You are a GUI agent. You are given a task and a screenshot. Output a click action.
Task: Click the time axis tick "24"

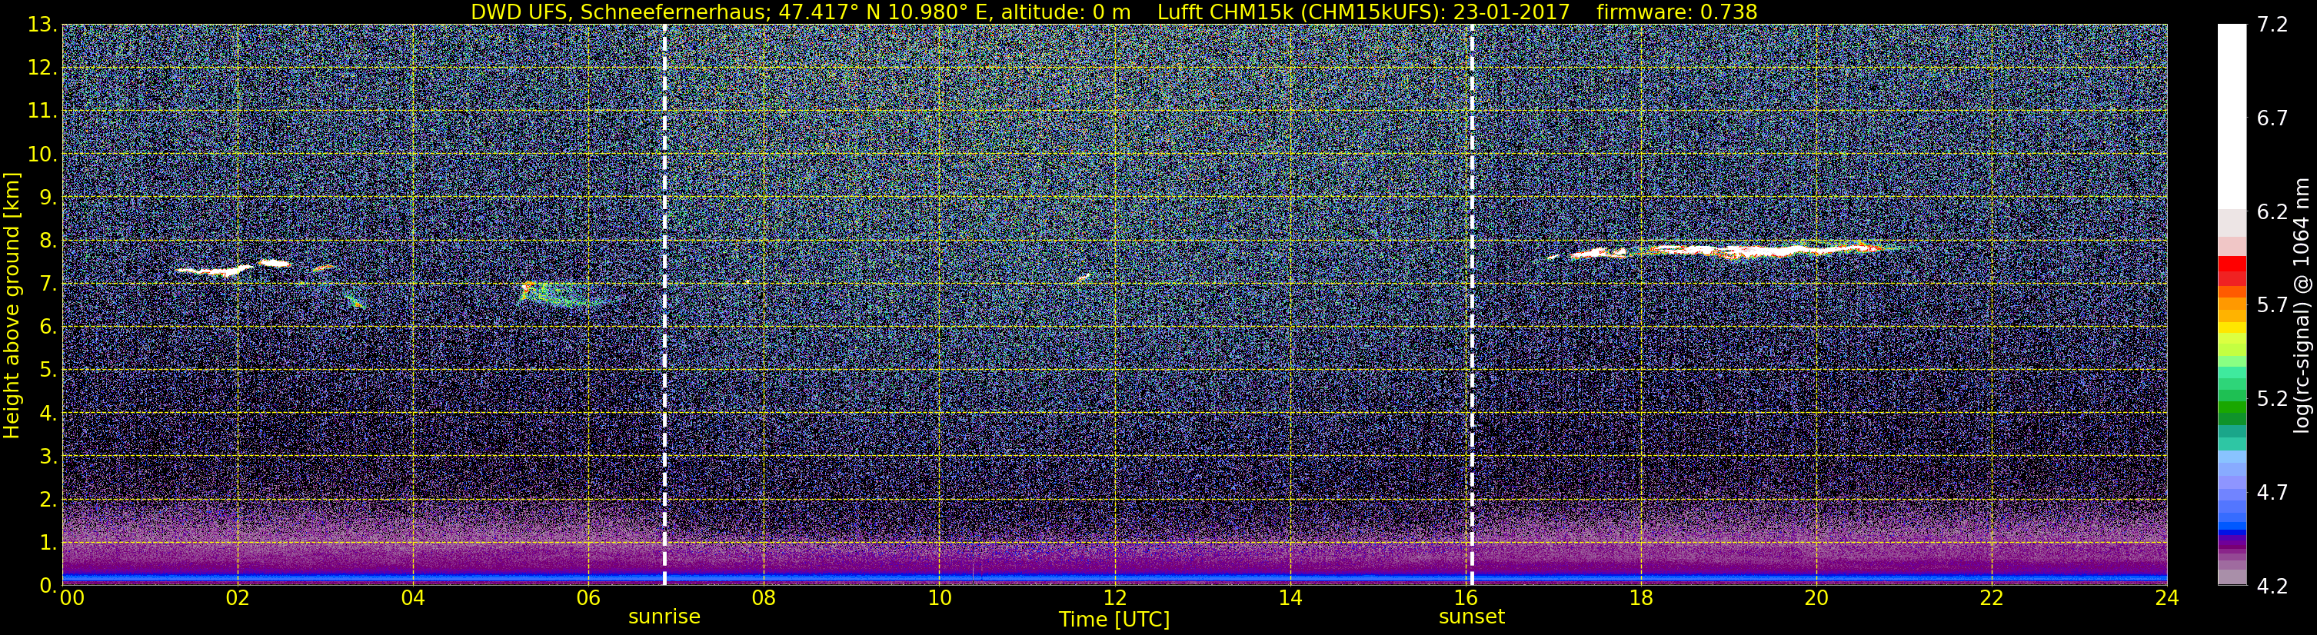[2167, 599]
